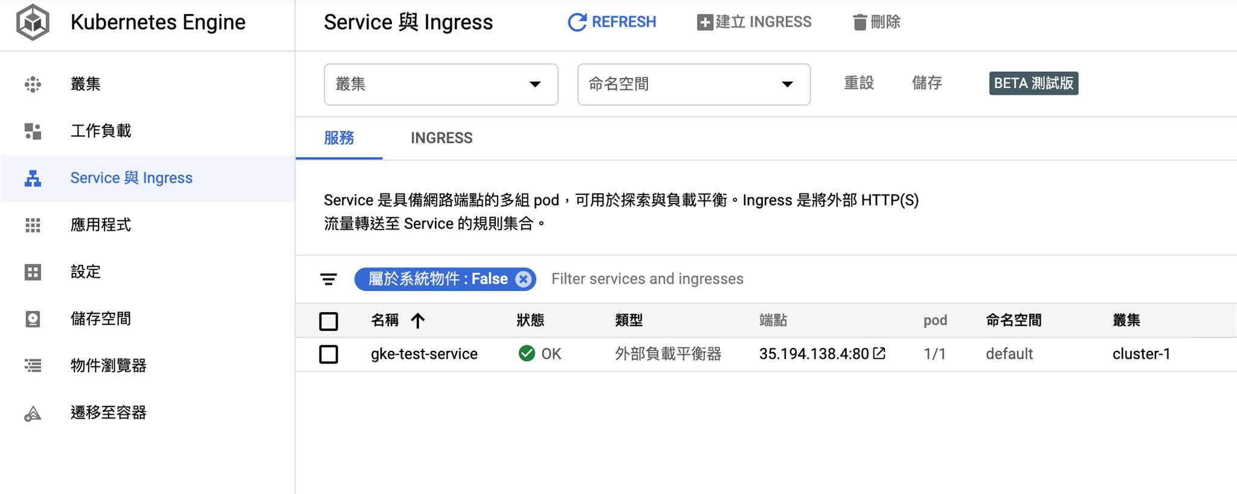Click the 刪除 delete button
The width and height of the screenshot is (1237, 494).
click(x=876, y=22)
